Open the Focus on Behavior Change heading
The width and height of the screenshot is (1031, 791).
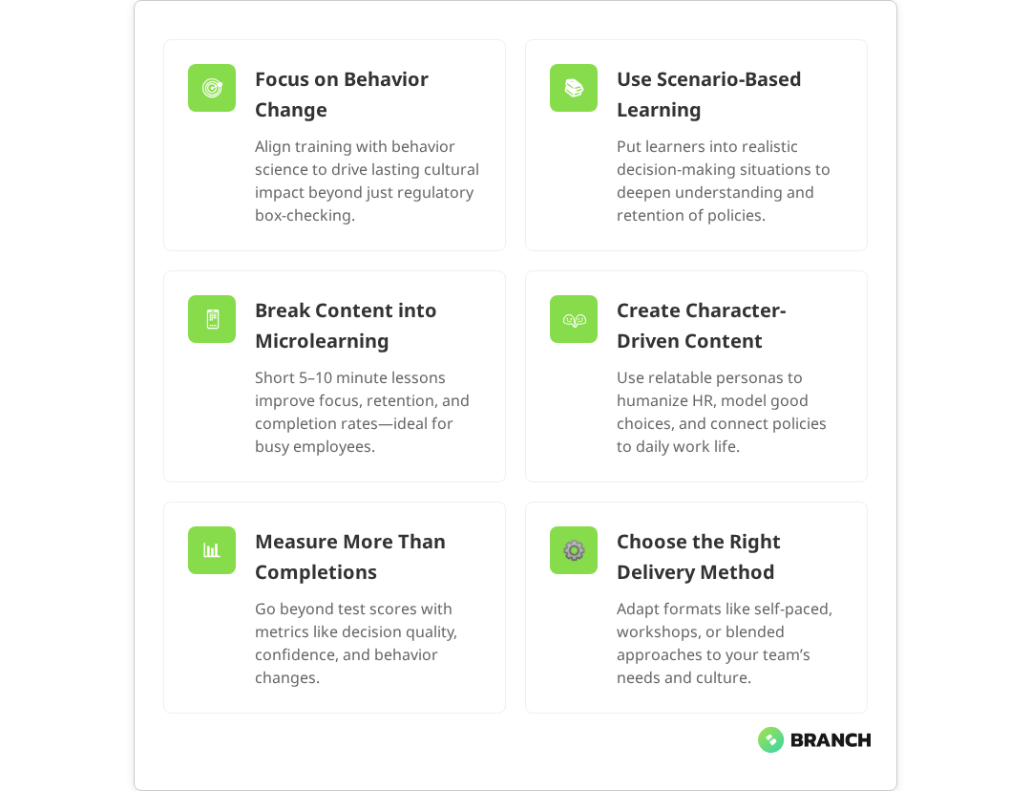coord(342,95)
